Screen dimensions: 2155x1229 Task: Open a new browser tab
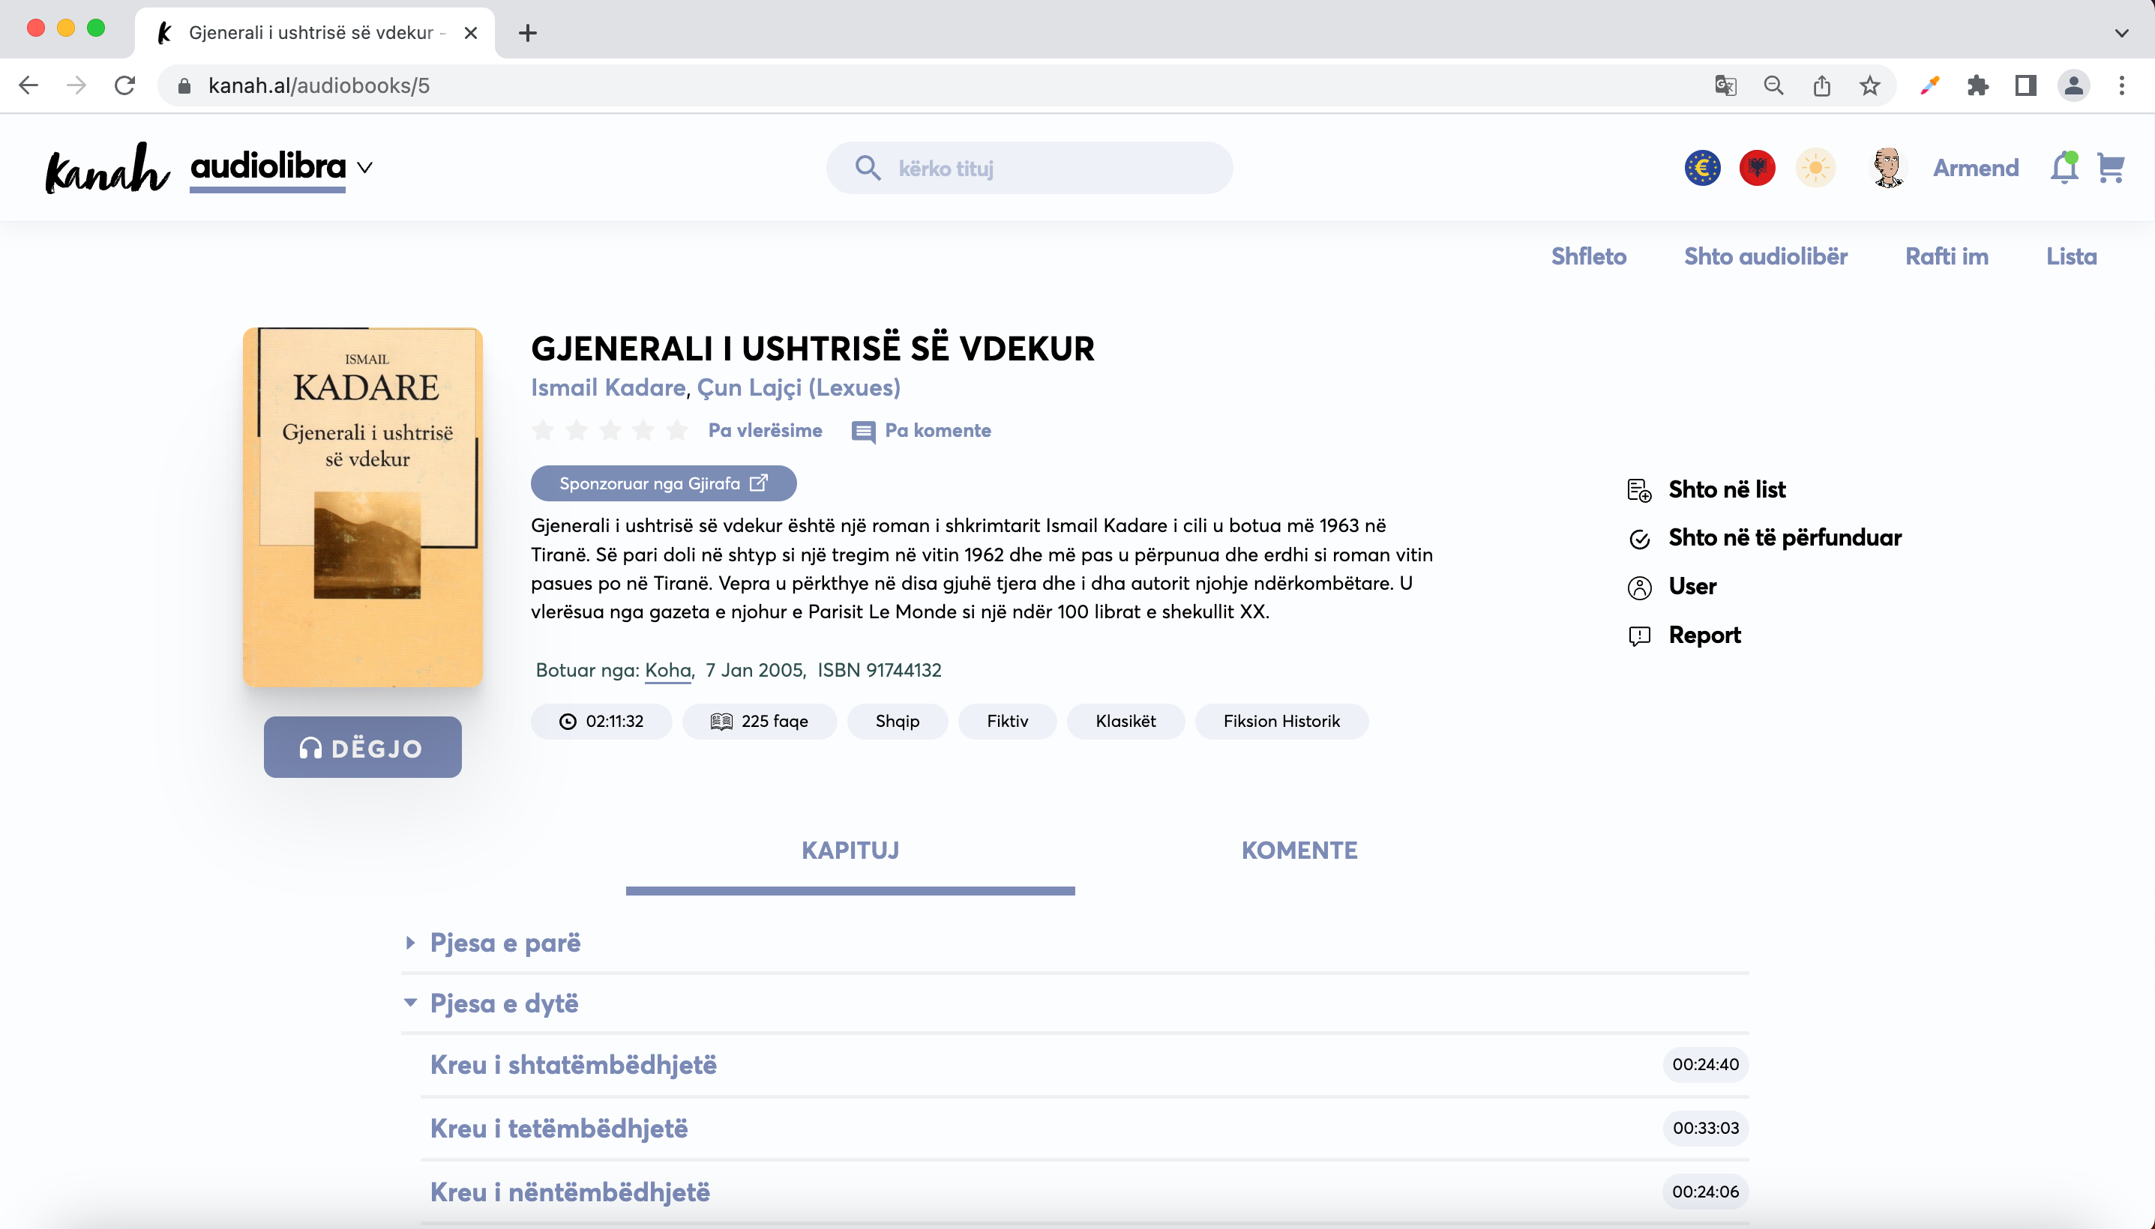coord(528,33)
